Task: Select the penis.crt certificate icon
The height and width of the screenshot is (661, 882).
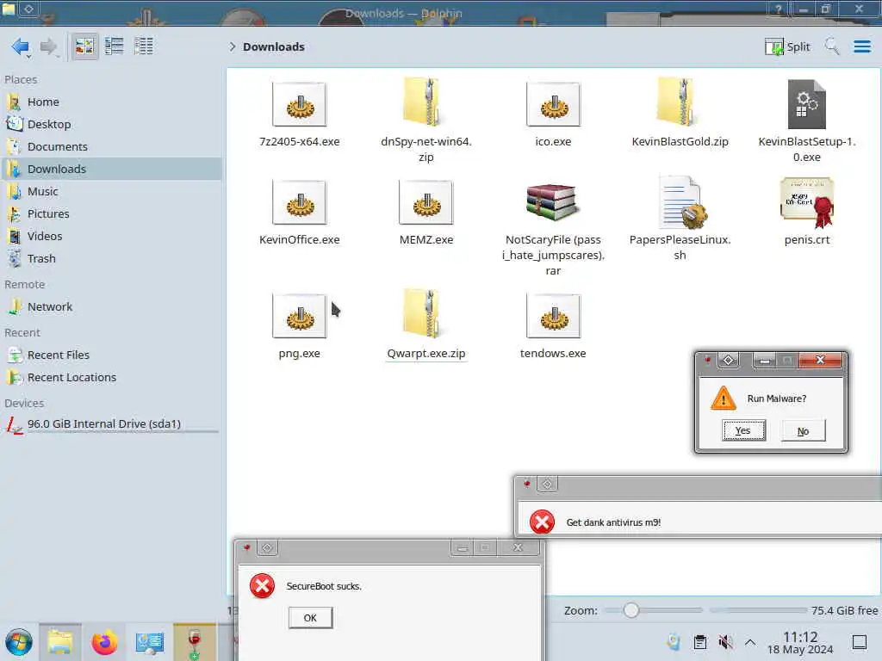Action: pyautogui.click(x=806, y=202)
